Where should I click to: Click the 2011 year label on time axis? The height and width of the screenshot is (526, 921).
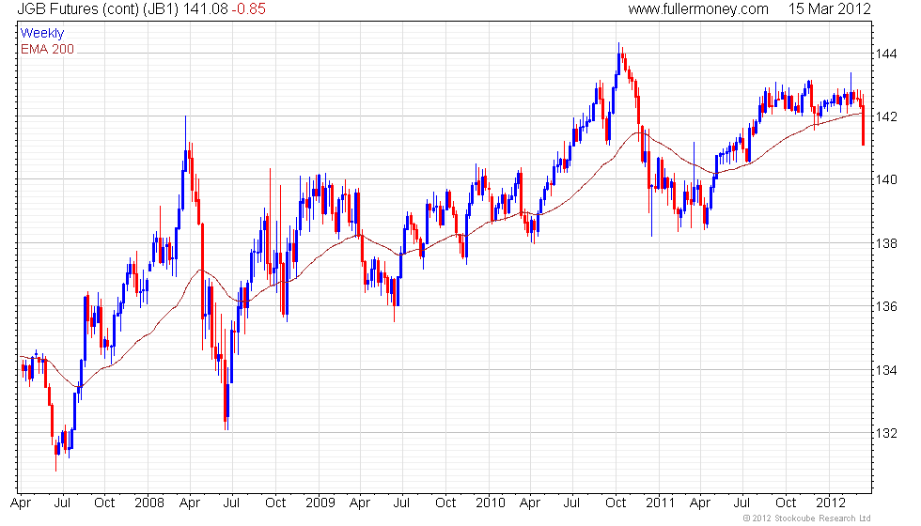[660, 503]
